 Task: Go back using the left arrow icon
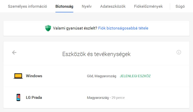pos(14,53)
